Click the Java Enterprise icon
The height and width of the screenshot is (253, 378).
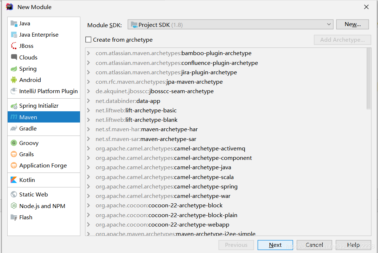[14, 35]
